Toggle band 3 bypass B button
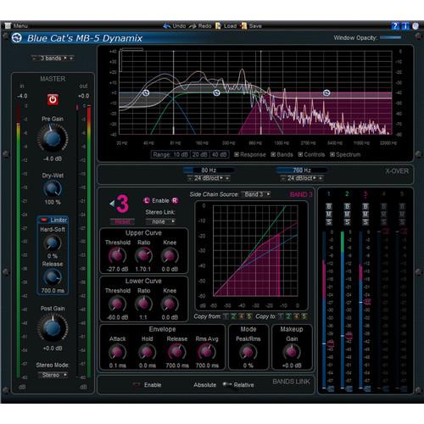Viewport: 424px width, 424px height. pyautogui.click(x=365, y=206)
